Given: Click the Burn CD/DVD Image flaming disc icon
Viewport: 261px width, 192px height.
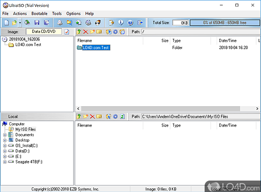Looking at the screenshot, I should point(98,23).
